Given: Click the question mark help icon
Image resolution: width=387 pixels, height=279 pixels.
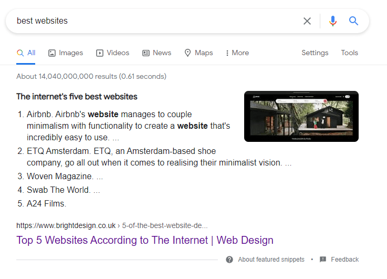Looking at the screenshot, I should 229,260.
